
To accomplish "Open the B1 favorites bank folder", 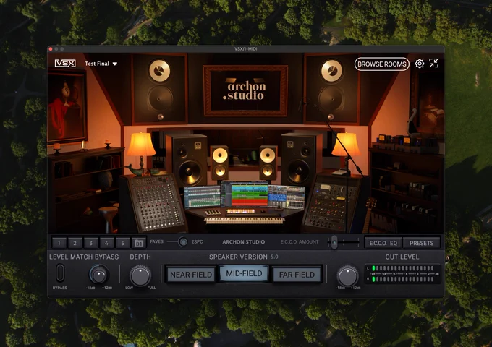I will (139, 243).
